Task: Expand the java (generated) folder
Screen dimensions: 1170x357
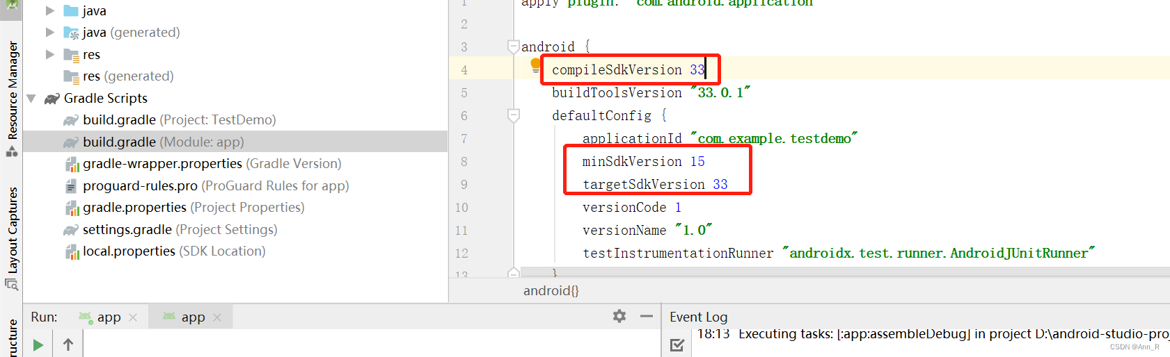Action: pyautogui.click(x=49, y=32)
